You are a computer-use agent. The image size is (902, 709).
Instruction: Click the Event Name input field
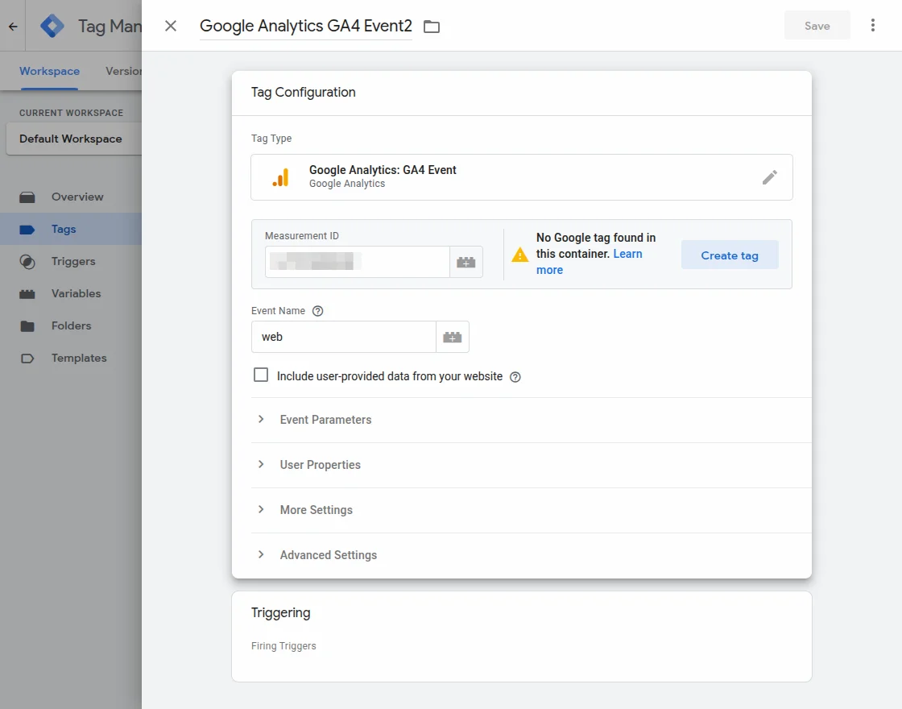(x=343, y=337)
